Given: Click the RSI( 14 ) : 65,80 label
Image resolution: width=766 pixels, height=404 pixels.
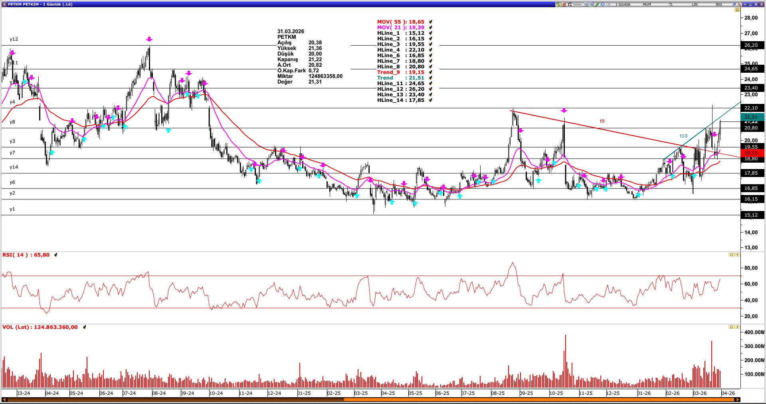Looking at the screenshot, I should [x=26, y=255].
